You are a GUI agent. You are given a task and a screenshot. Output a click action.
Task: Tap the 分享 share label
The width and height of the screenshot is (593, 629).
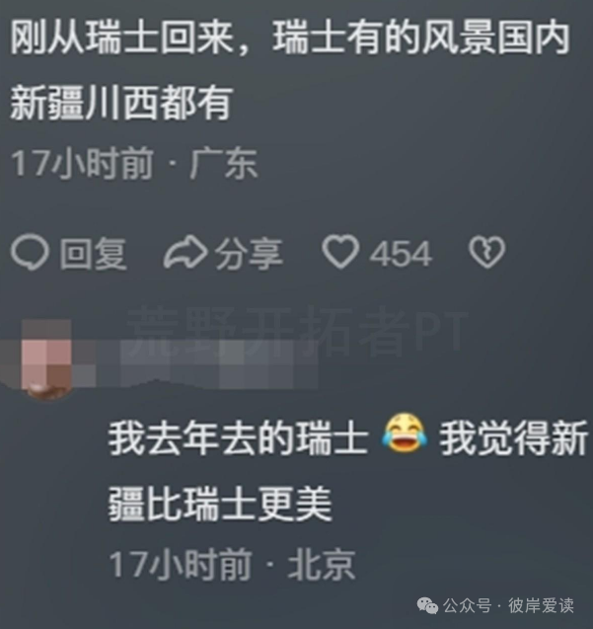coord(249,253)
